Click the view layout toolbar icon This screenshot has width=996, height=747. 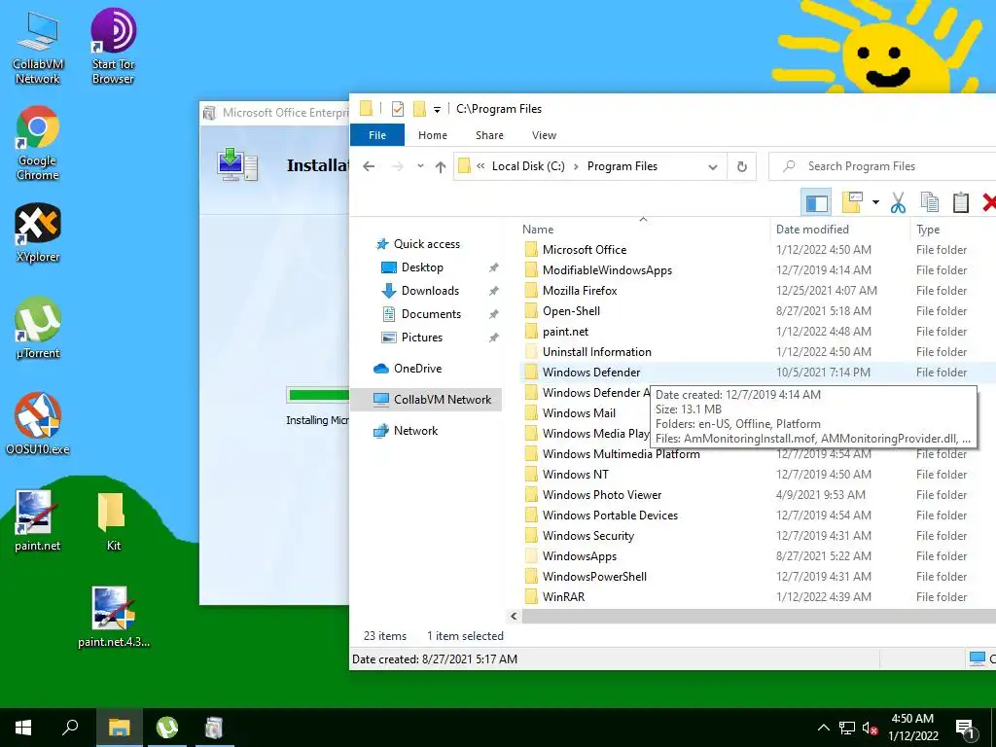tap(852, 202)
